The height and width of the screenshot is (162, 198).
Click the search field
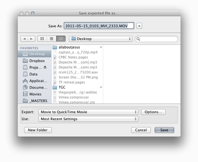(157, 39)
